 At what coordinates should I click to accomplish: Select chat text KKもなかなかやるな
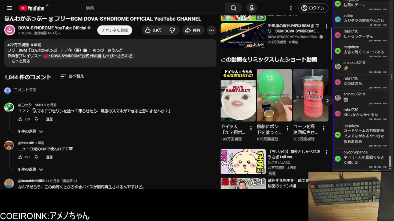pyautogui.click(x=361, y=115)
